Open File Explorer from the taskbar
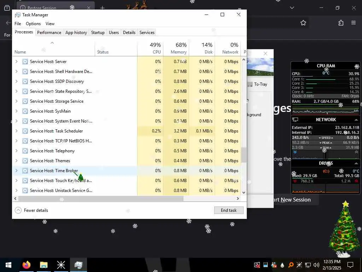The width and height of the screenshot is (362, 272). tap(43, 265)
